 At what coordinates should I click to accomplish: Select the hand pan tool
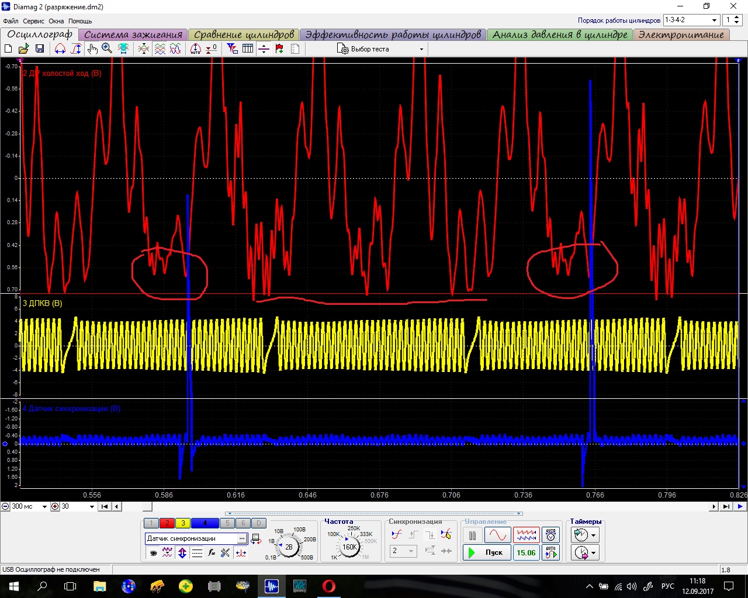[x=92, y=48]
